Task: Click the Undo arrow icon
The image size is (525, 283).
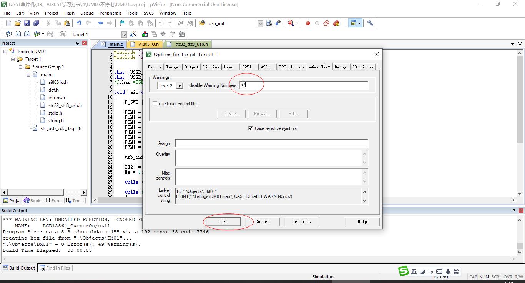Action: [79, 23]
